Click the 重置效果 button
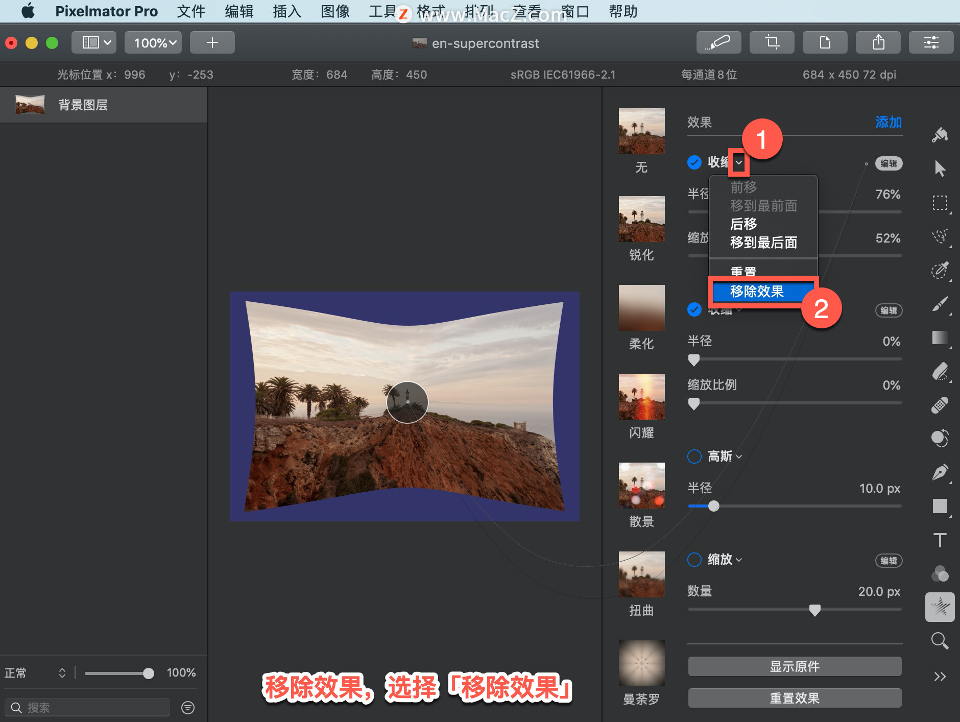This screenshot has height=722, width=960. 795,698
